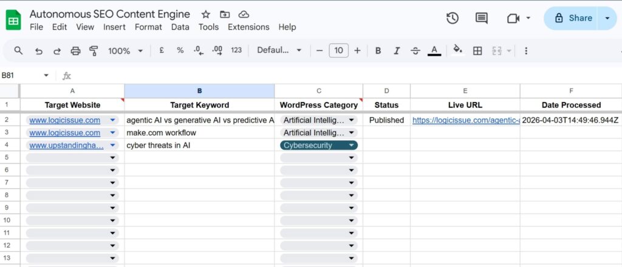The width and height of the screenshot is (622, 267).
Task: Increase decimal places icon
Action: click(x=217, y=51)
